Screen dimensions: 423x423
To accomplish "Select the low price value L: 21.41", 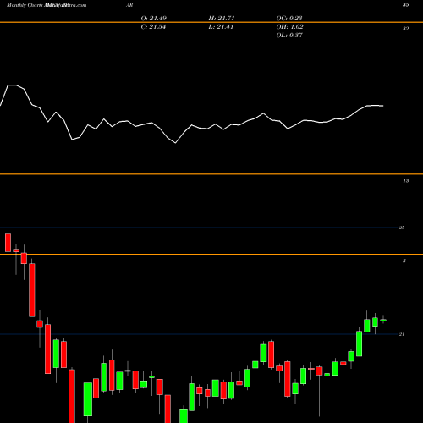I will (221, 27).
